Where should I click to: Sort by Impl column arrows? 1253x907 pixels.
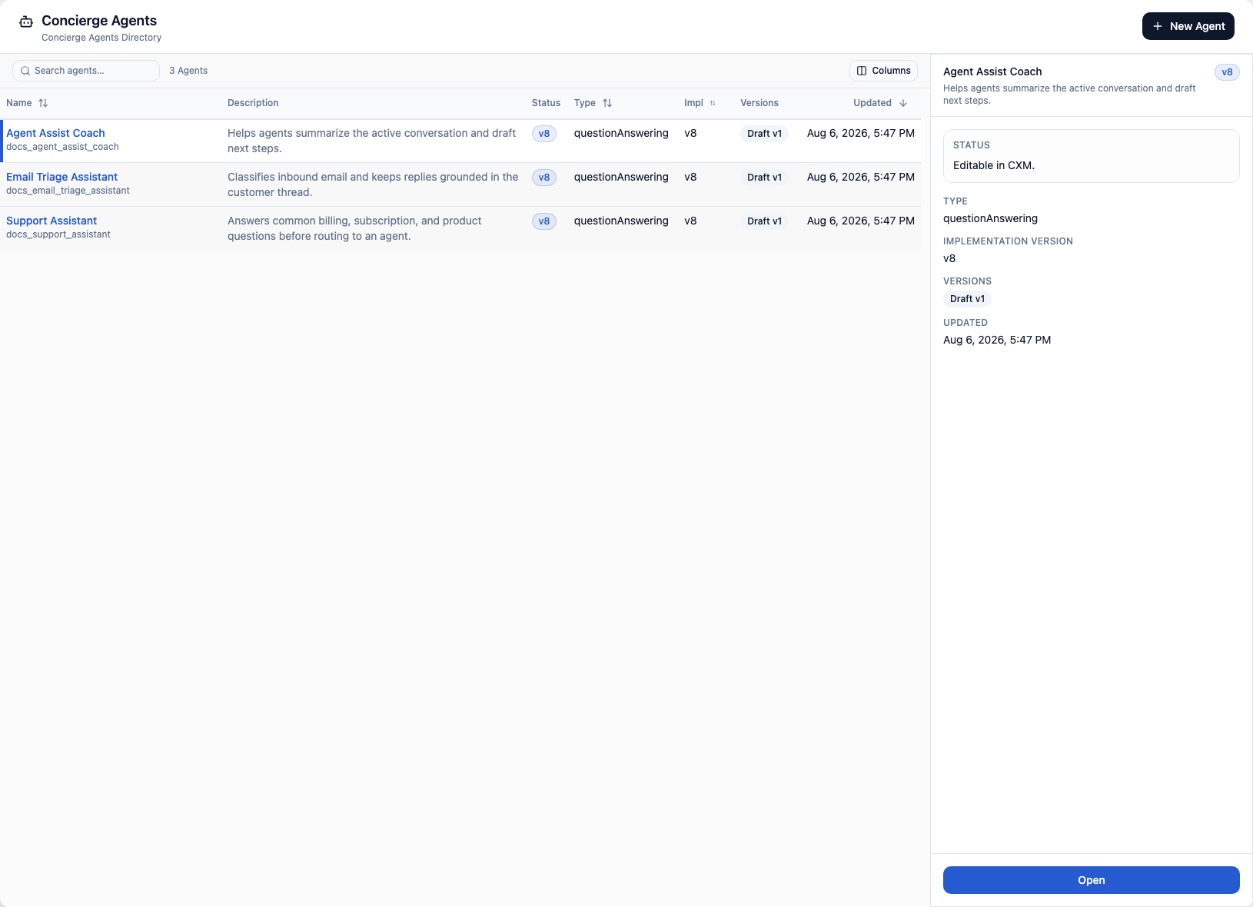click(713, 103)
